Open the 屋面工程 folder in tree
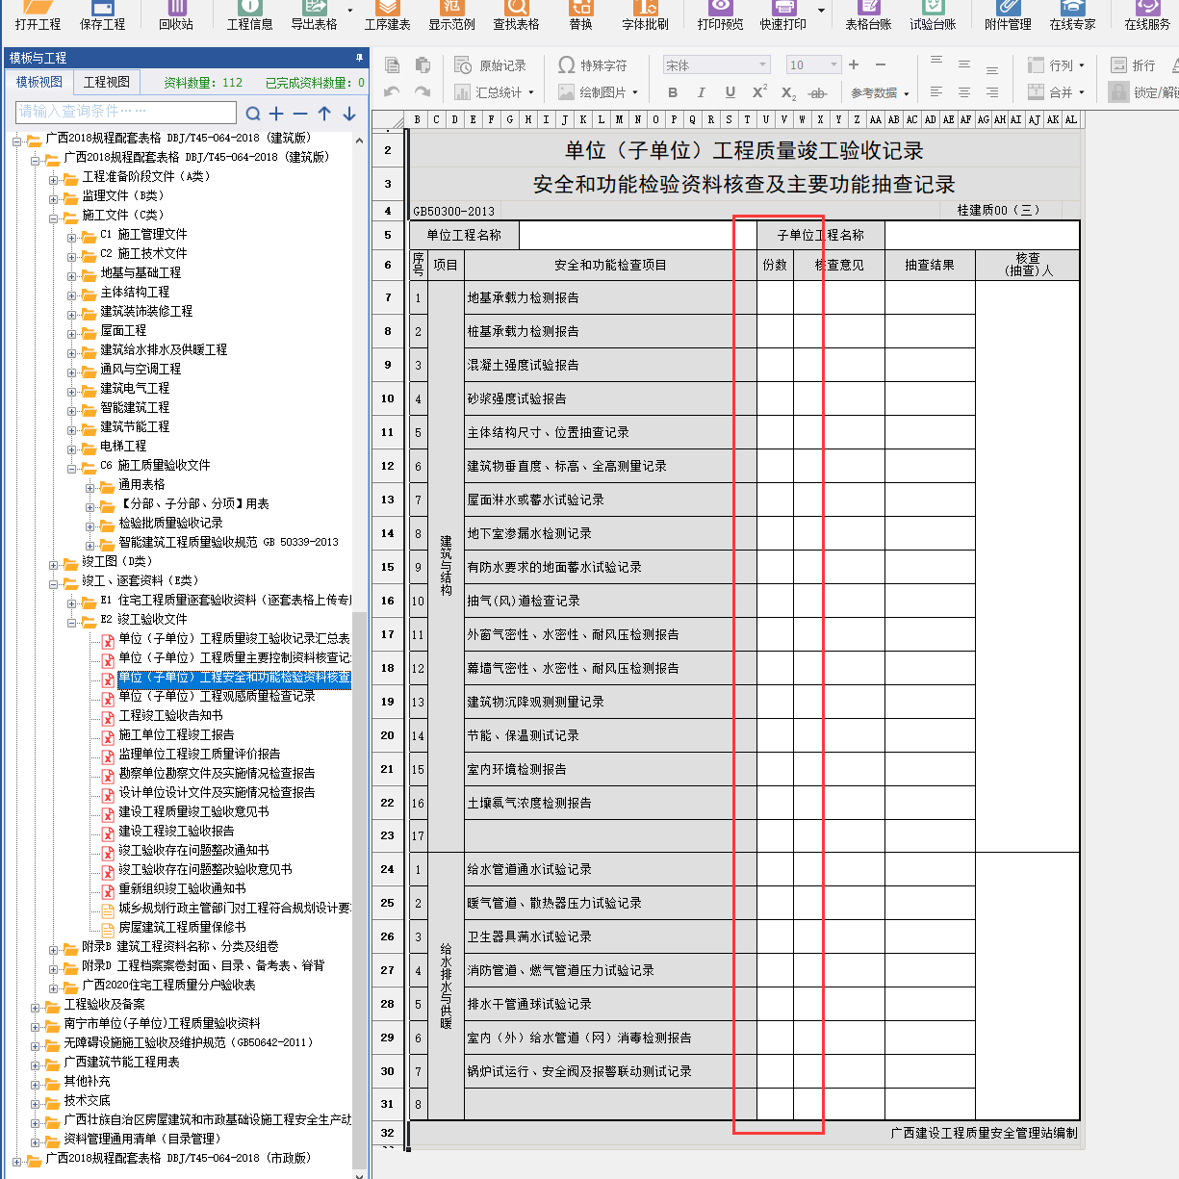Image resolution: width=1179 pixels, height=1179 pixels. pos(123,331)
